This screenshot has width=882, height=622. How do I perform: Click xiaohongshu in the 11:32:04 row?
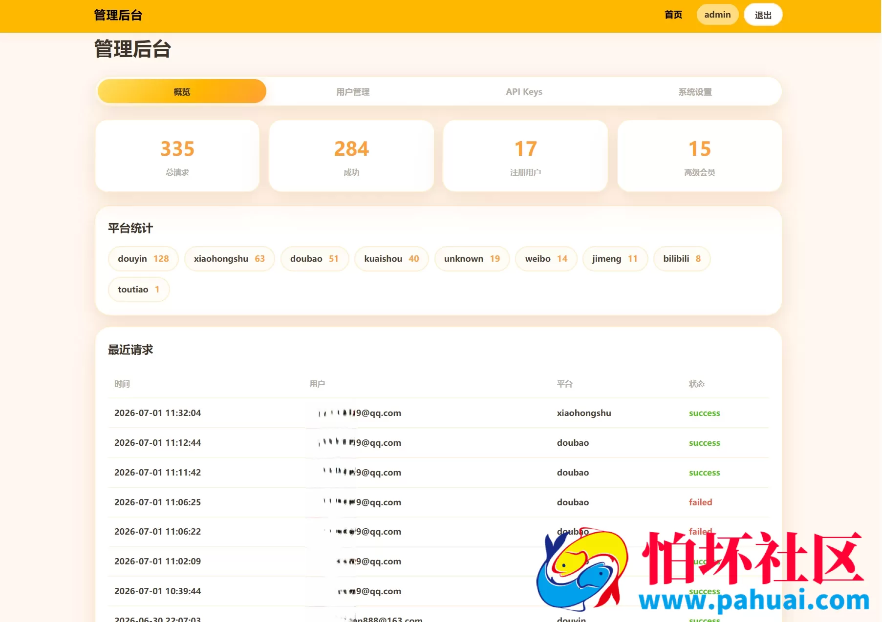coord(584,413)
